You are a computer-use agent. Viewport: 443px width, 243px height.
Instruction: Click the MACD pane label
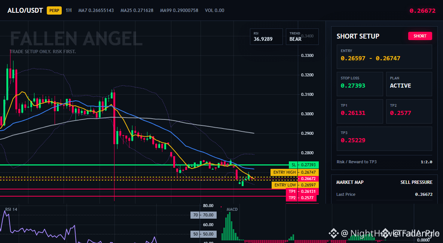[232, 209]
